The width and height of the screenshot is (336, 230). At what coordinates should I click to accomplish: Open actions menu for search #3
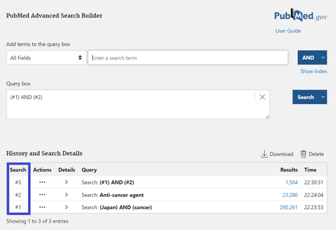coord(42,183)
